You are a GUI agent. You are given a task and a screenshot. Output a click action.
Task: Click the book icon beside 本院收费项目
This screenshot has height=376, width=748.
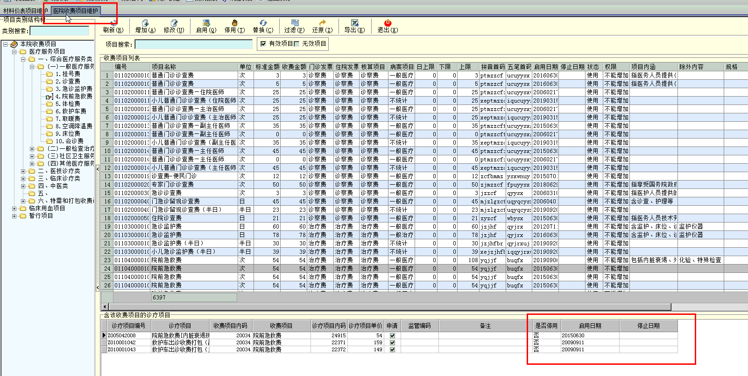(14, 44)
